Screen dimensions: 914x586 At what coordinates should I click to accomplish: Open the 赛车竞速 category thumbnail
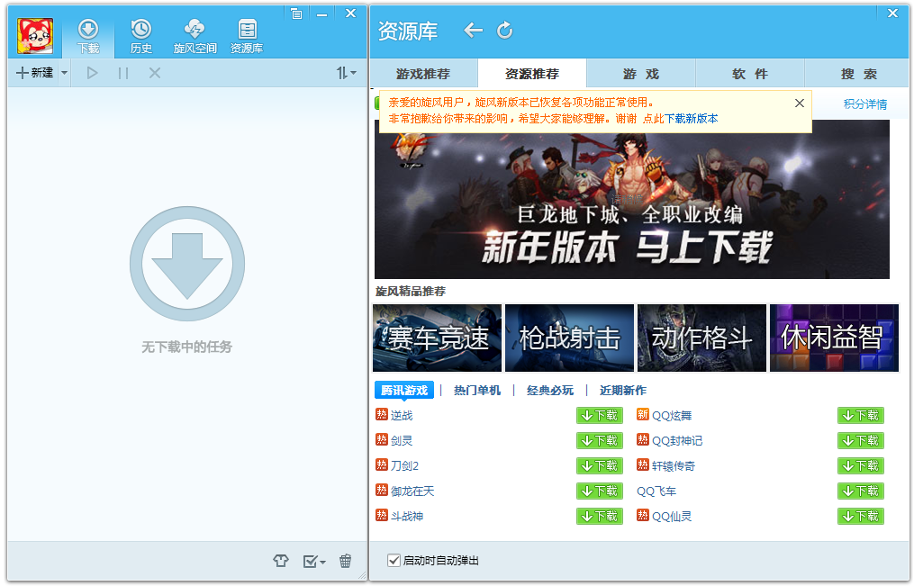tap(438, 338)
